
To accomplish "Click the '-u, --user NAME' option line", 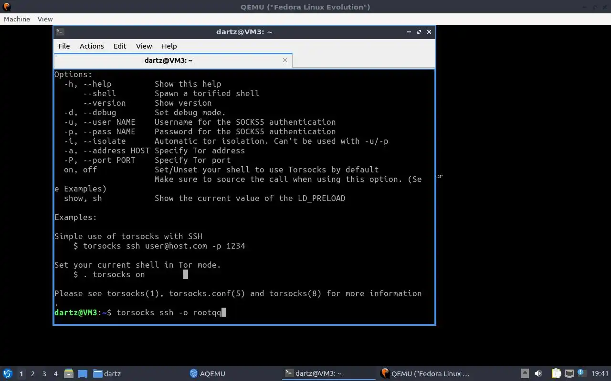I will click(x=200, y=122).
